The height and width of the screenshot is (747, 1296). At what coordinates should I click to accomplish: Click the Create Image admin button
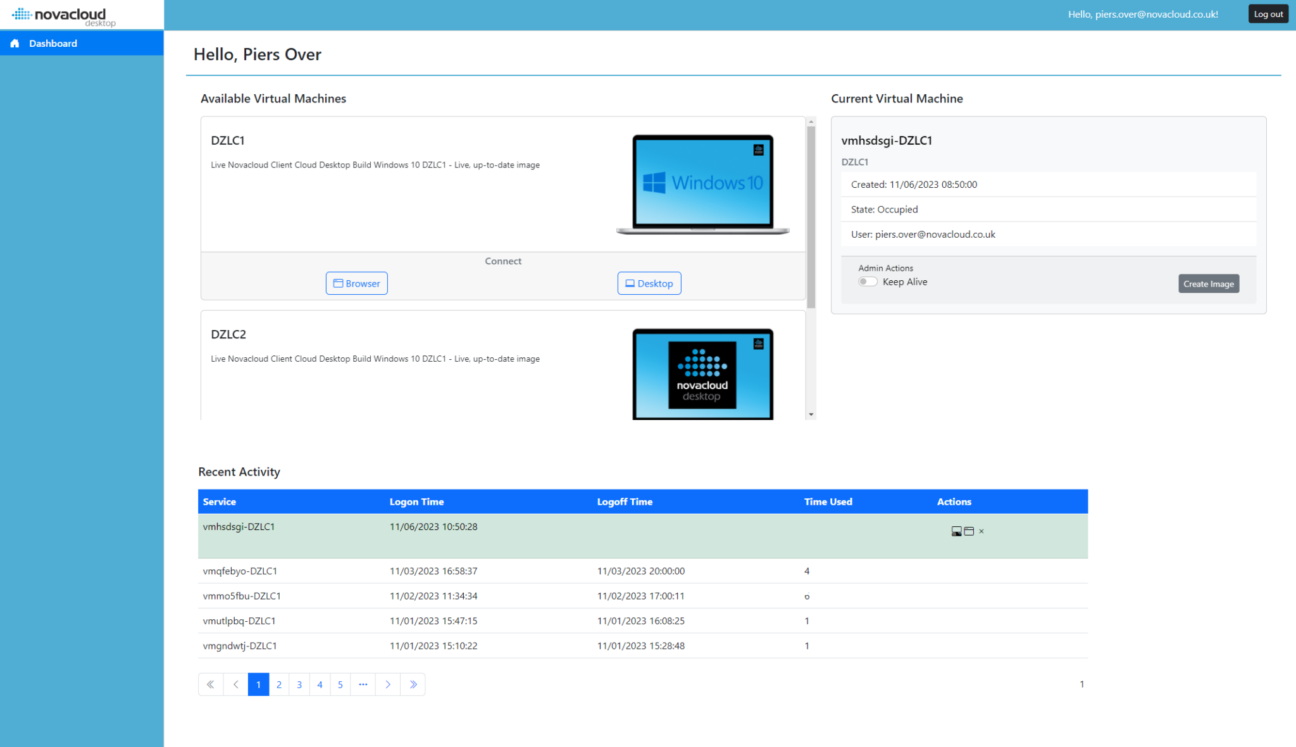click(x=1208, y=283)
